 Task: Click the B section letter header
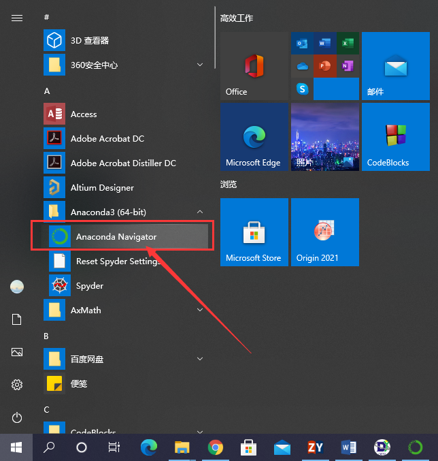point(46,336)
